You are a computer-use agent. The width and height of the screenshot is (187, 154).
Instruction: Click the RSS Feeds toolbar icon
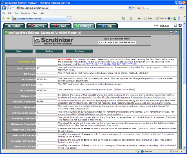tap(131, 18)
